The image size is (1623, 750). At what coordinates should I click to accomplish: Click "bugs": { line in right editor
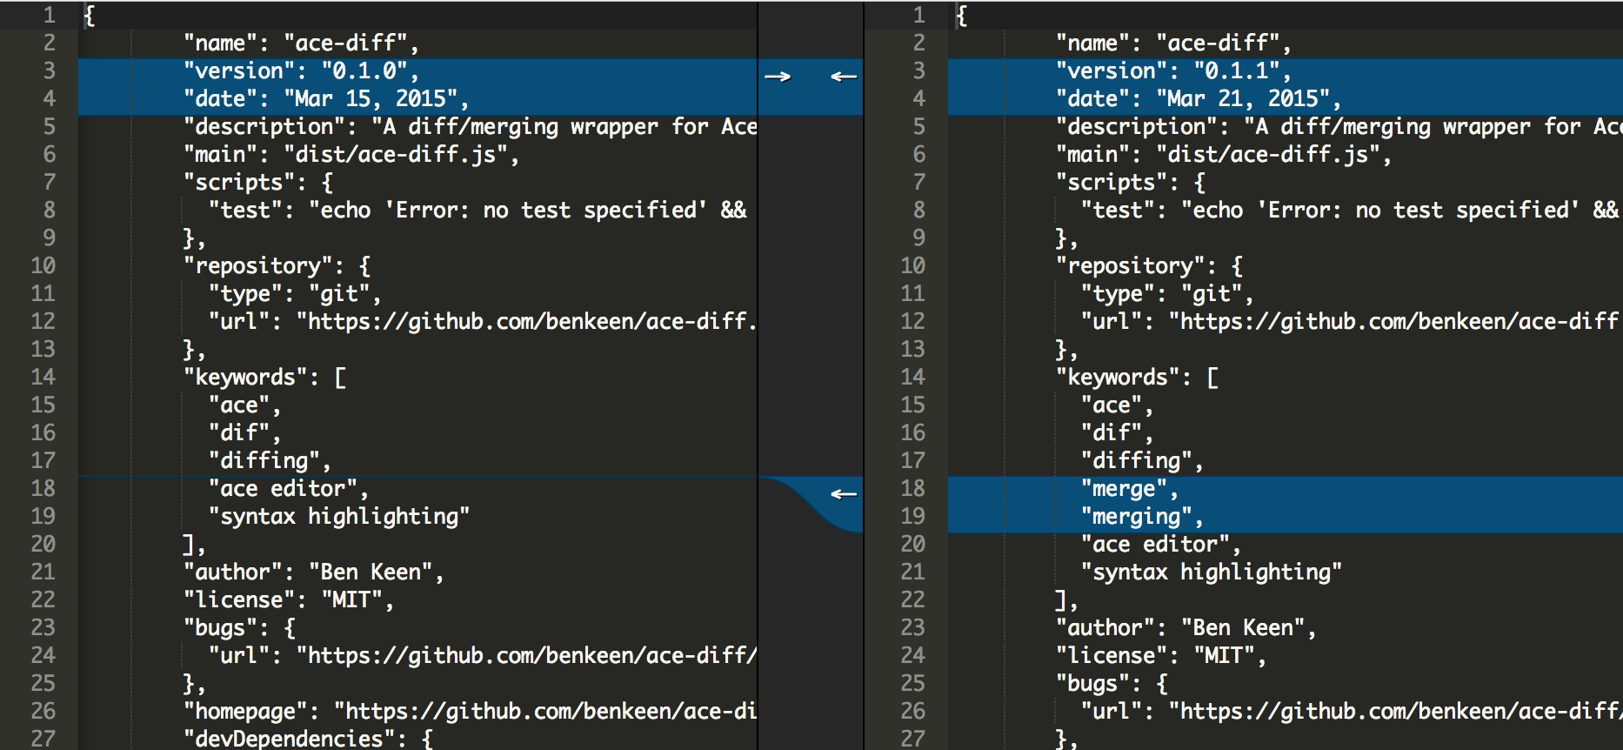[1112, 684]
